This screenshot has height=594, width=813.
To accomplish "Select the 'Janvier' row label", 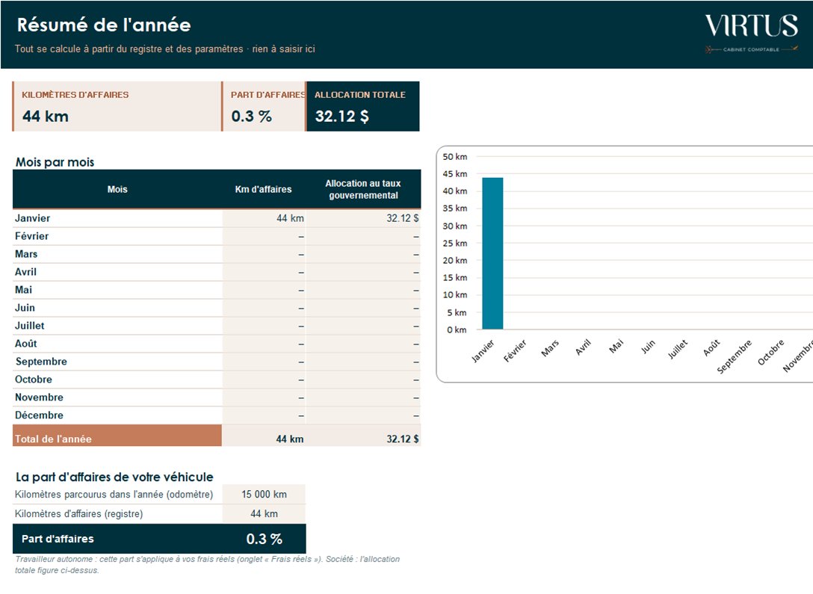I will pos(33,218).
